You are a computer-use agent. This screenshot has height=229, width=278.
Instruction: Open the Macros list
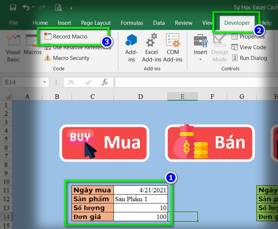coord(33,44)
